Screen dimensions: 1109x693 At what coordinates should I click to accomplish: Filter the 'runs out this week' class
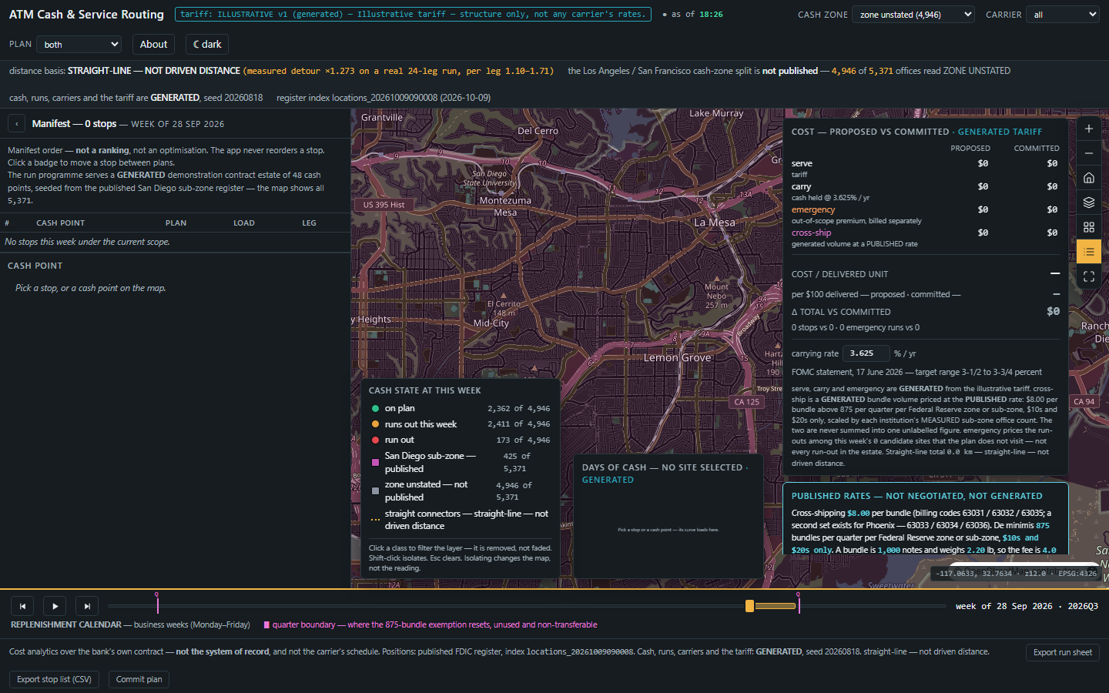pos(460,424)
